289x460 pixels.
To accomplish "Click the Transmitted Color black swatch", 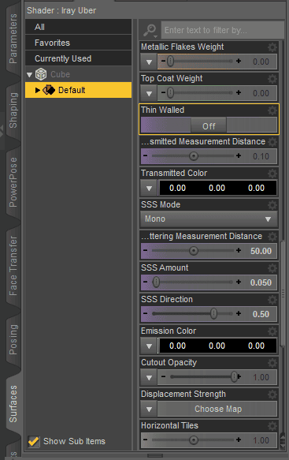I will click(217, 188).
